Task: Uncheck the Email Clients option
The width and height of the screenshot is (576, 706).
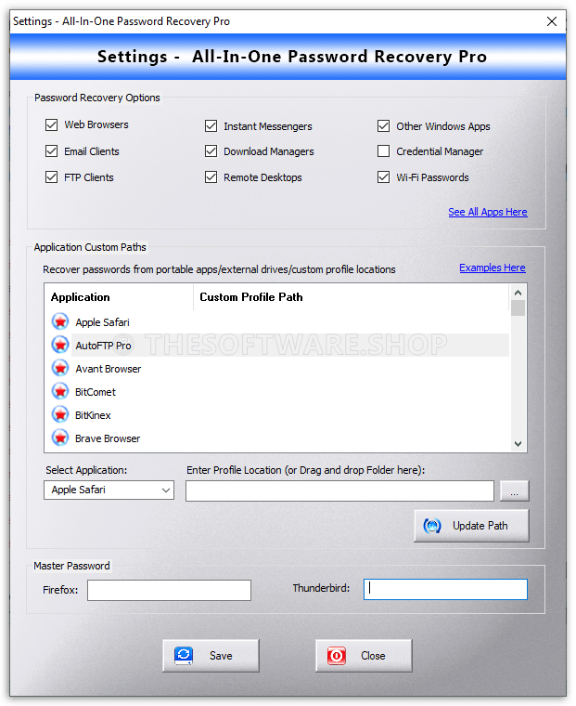Action: click(x=51, y=150)
